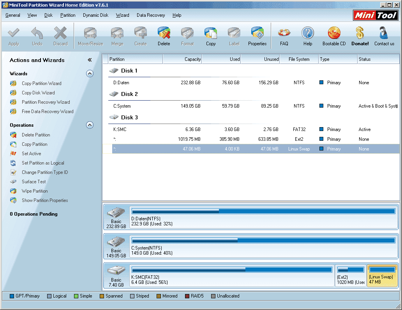Choose Wipe Partition operation
This screenshot has width=402, height=310.
[35, 191]
